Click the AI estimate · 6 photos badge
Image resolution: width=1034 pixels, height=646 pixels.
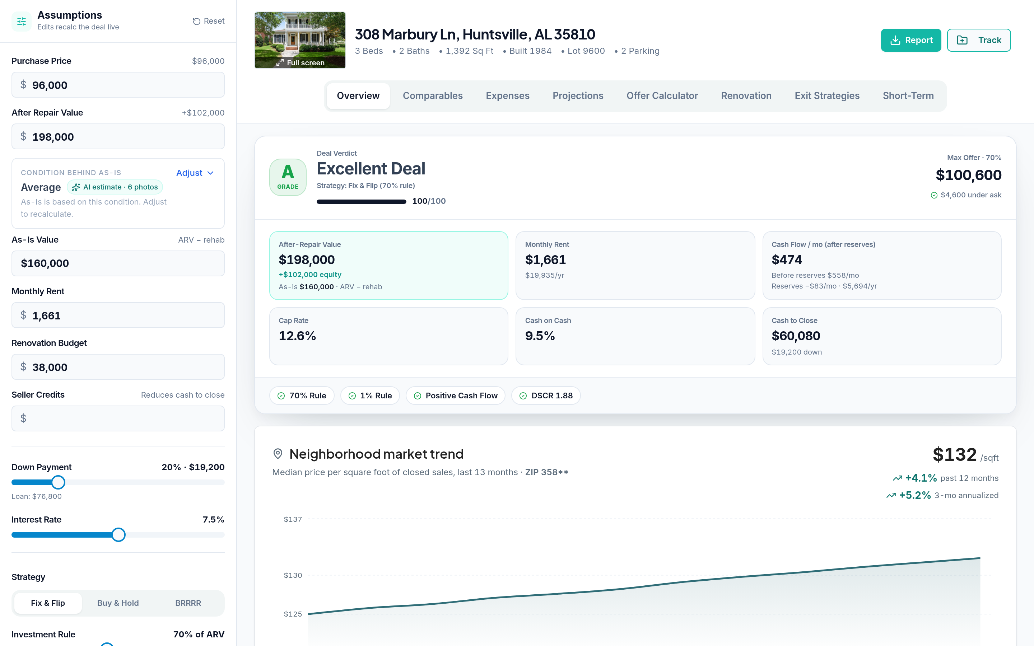[x=115, y=187]
